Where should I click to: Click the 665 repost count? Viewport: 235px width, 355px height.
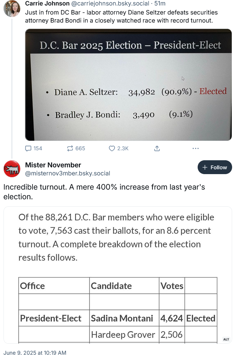point(80,149)
